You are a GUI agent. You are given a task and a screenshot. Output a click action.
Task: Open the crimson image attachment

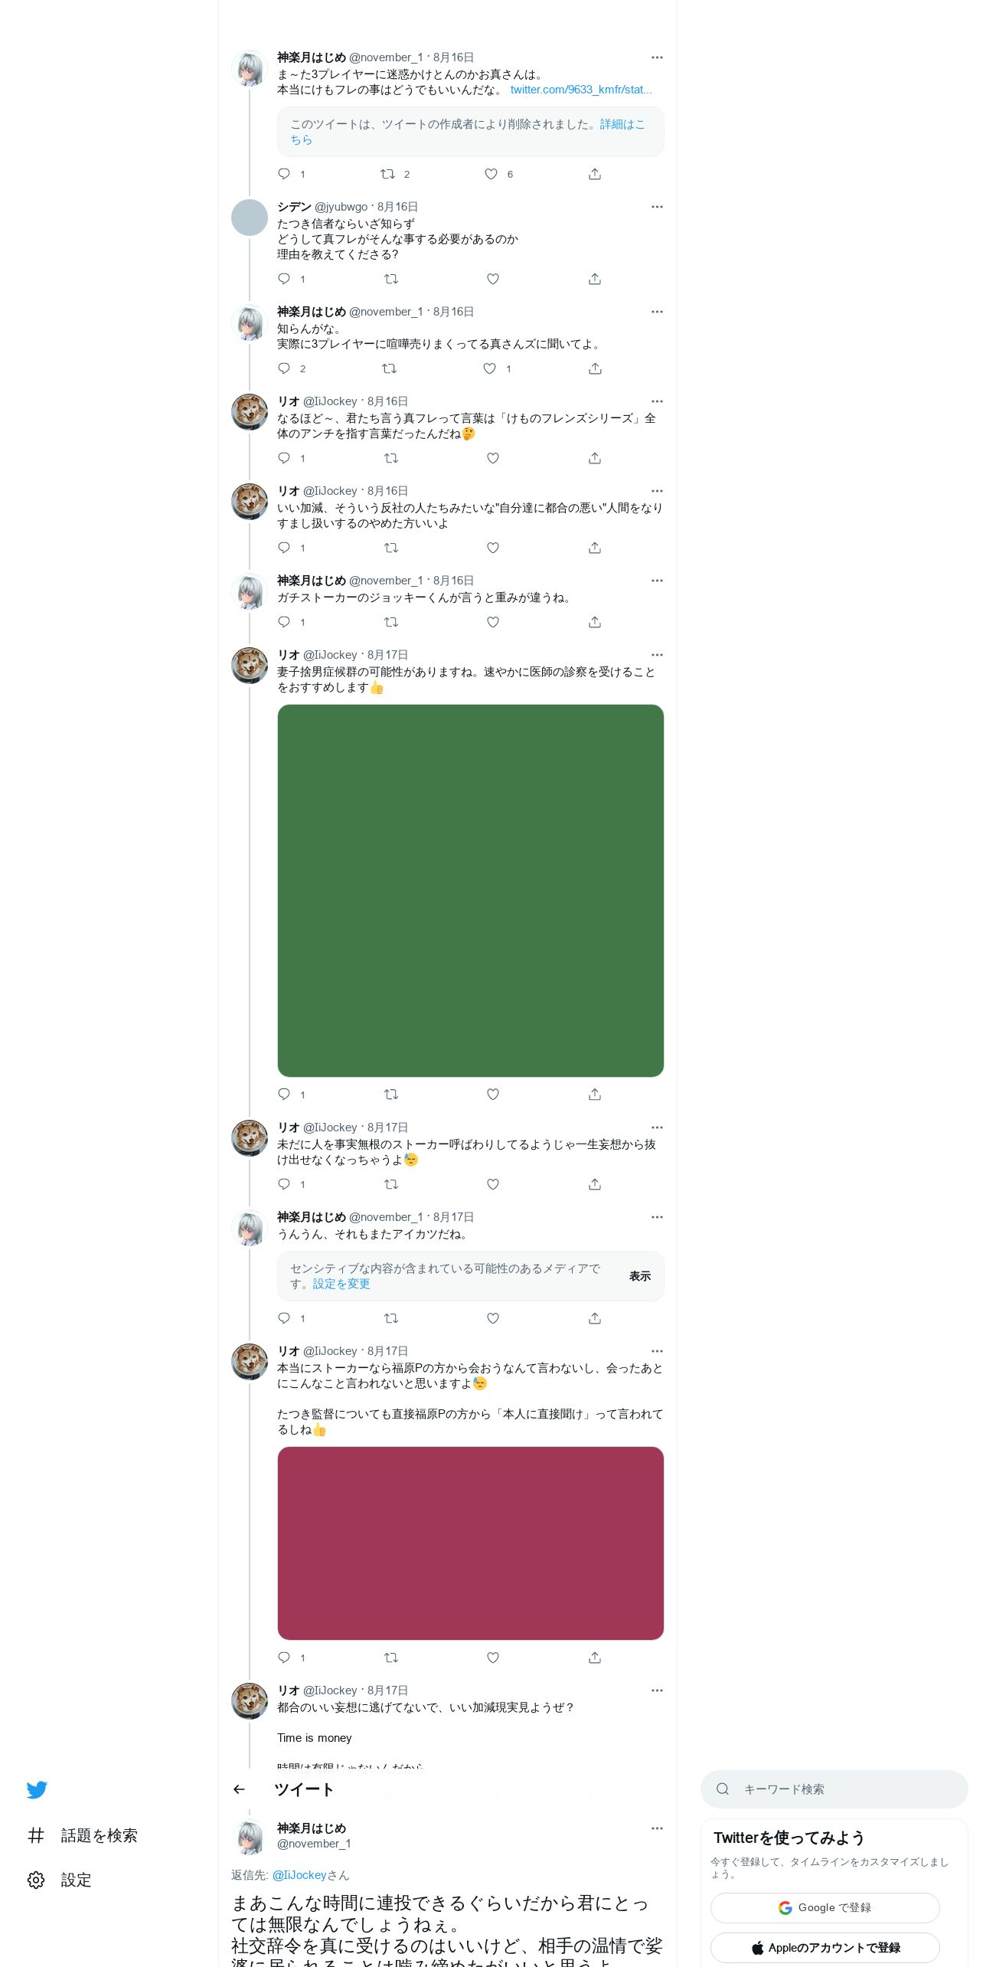[x=470, y=1543]
